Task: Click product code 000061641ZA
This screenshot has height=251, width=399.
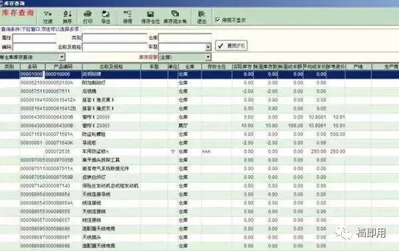Action: click(61, 100)
